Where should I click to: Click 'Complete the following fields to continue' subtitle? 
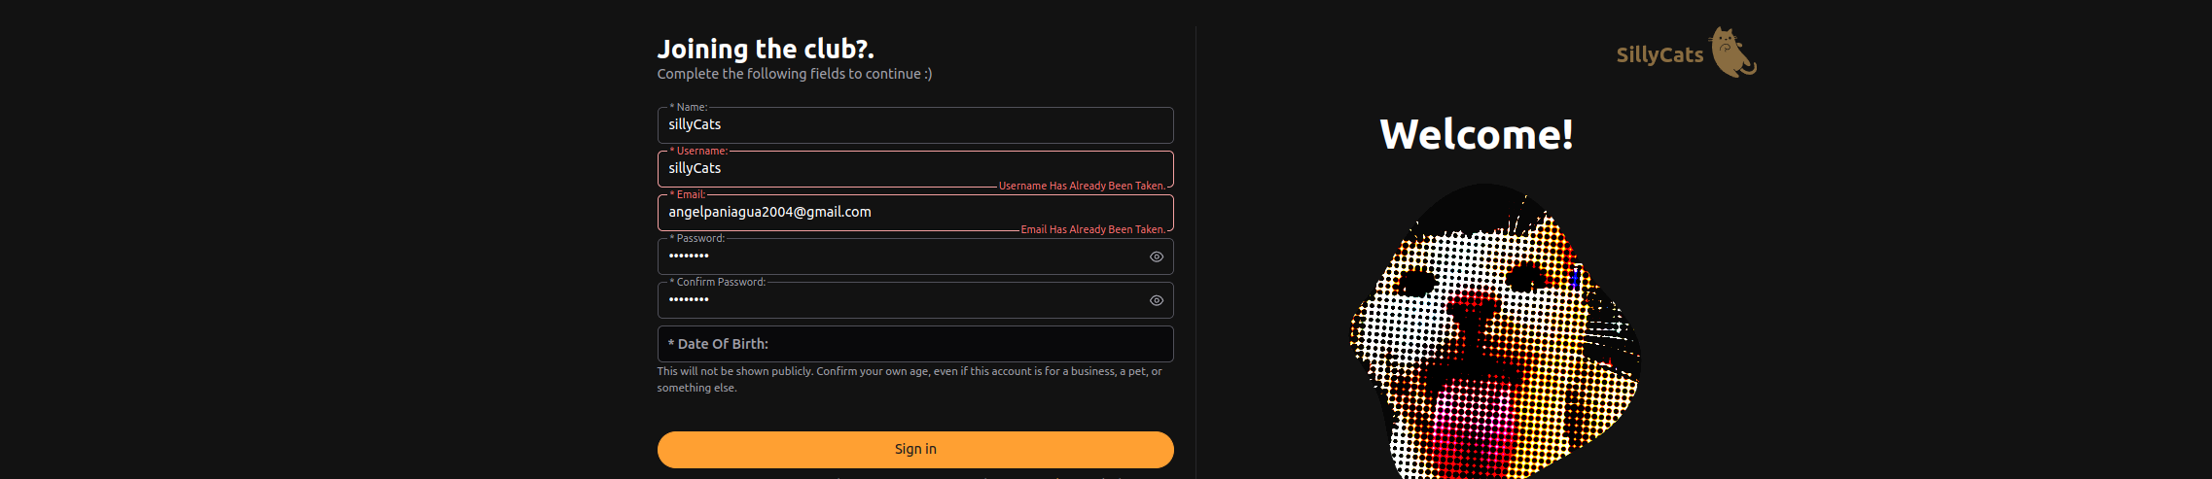[795, 74]
